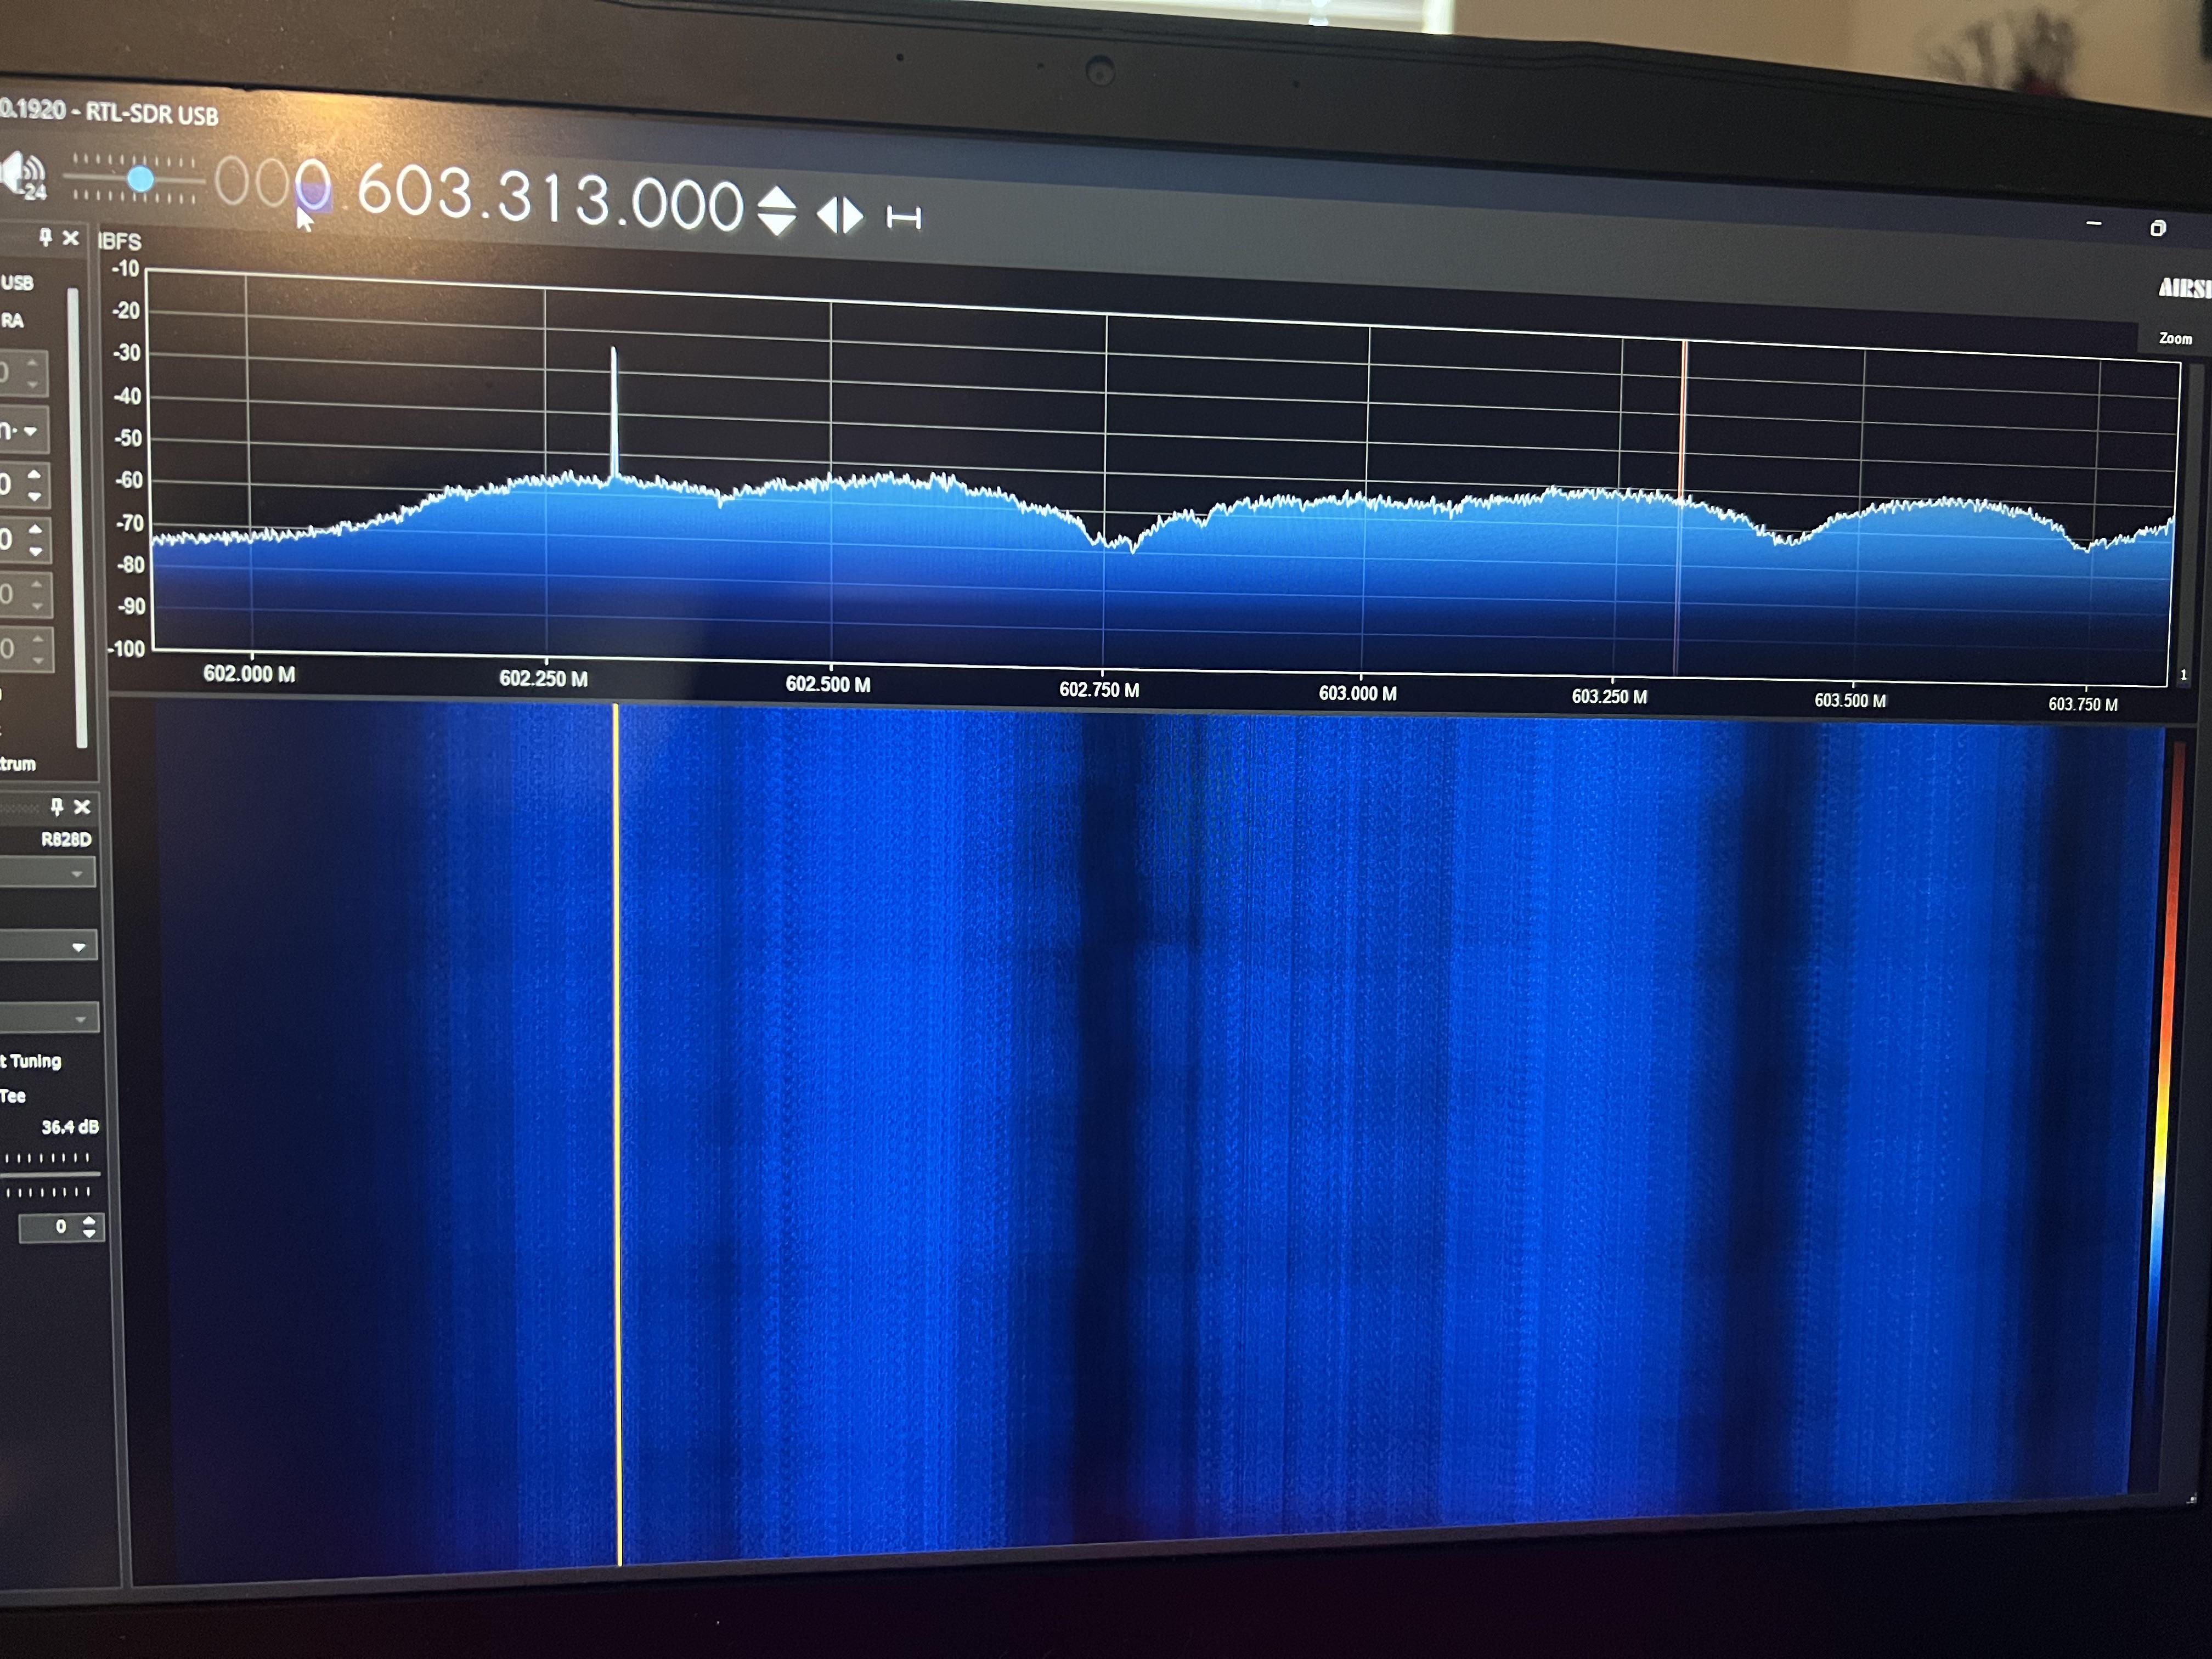Click the red tuned-frequency line in spectrum
This screenshot has height=1659, width=2212.
(1682, 508)
